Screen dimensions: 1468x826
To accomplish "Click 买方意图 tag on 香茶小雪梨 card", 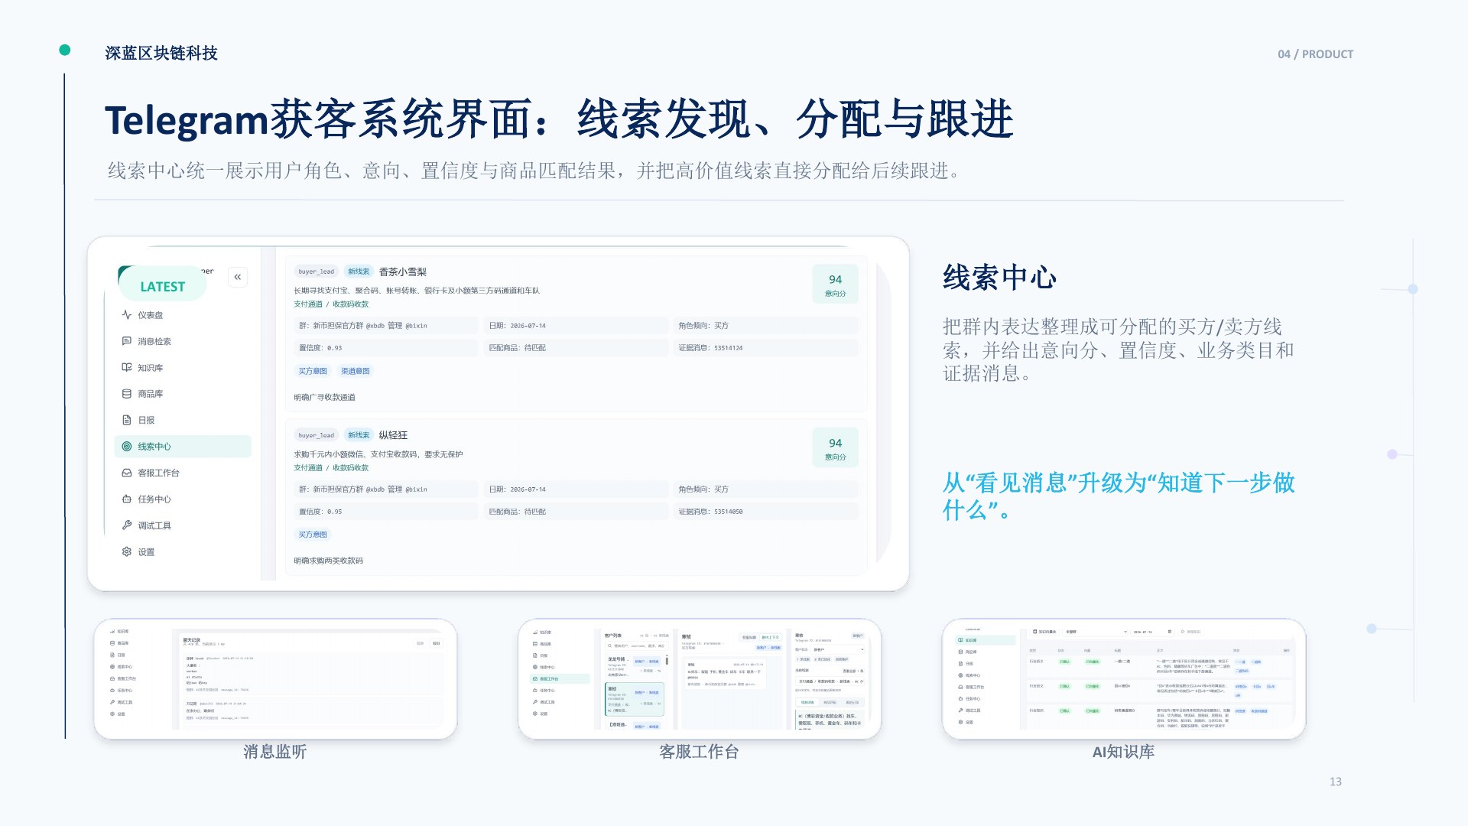I will click(x=313, y=371).
